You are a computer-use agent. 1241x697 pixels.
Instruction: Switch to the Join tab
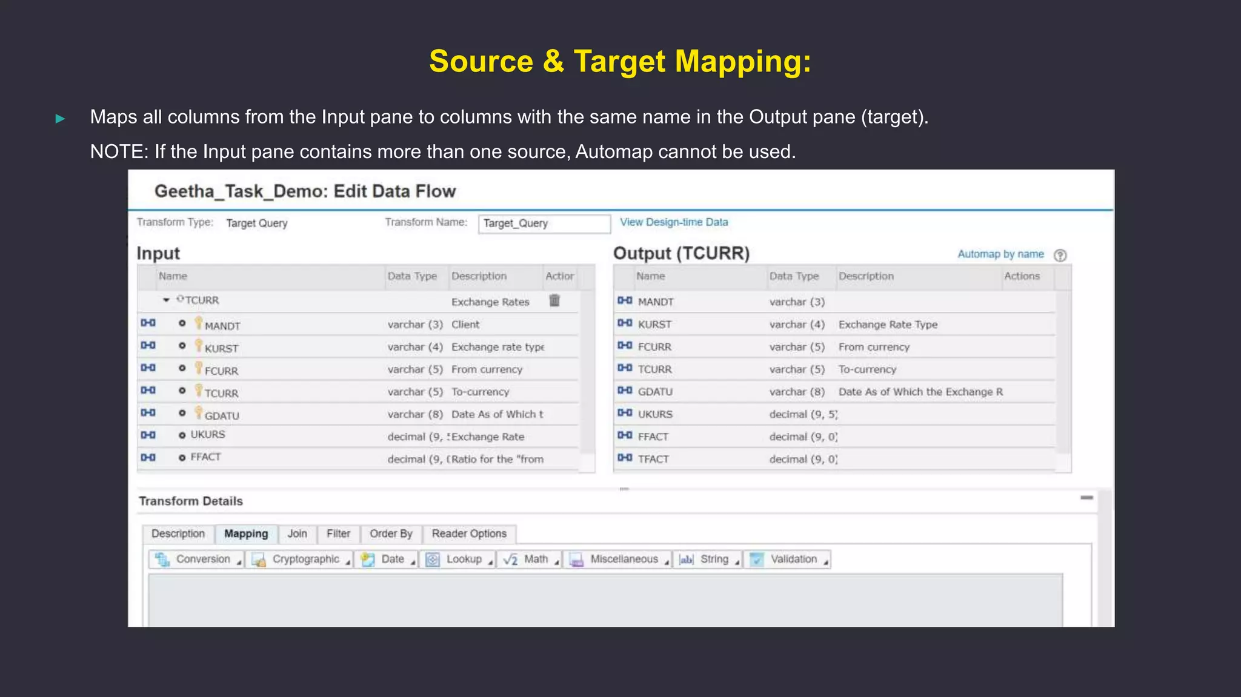297,533
